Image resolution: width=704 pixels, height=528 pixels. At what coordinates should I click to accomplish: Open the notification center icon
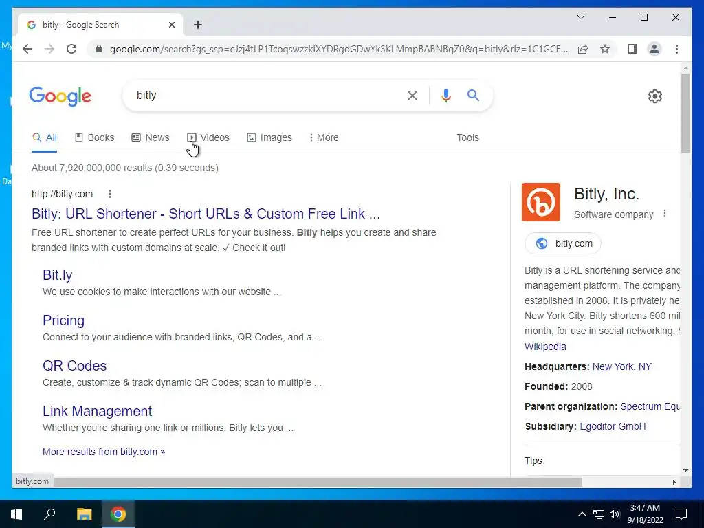point(681,514)
